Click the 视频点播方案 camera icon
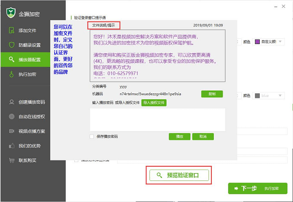The width and height of the screenshot is (293, 202). coord(12,131)
